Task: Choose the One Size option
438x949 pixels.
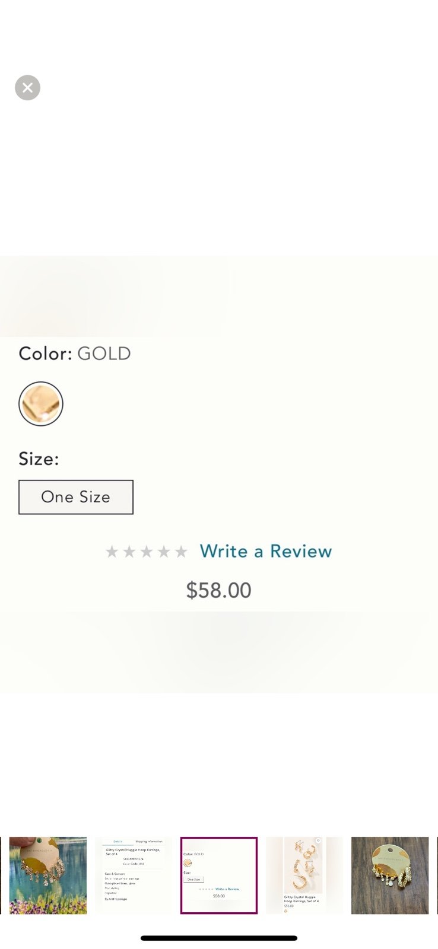Action: pos(76,497)
